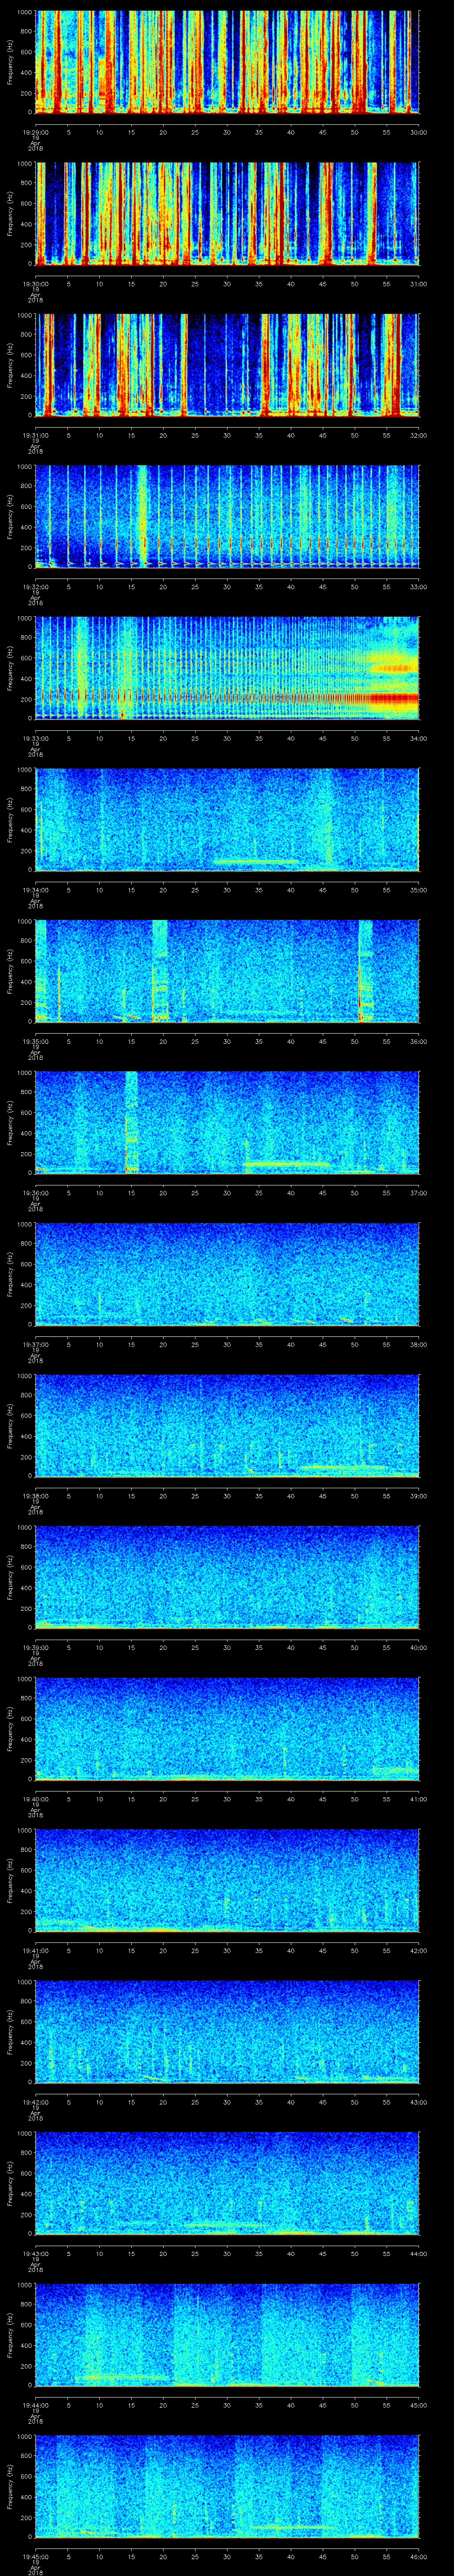The width and height of the screenshot is (454, 2576).
Task: Select the burst near 19 s in the 19:35 spectrogram
Action: pyautogui.click(x=160, y=969)
